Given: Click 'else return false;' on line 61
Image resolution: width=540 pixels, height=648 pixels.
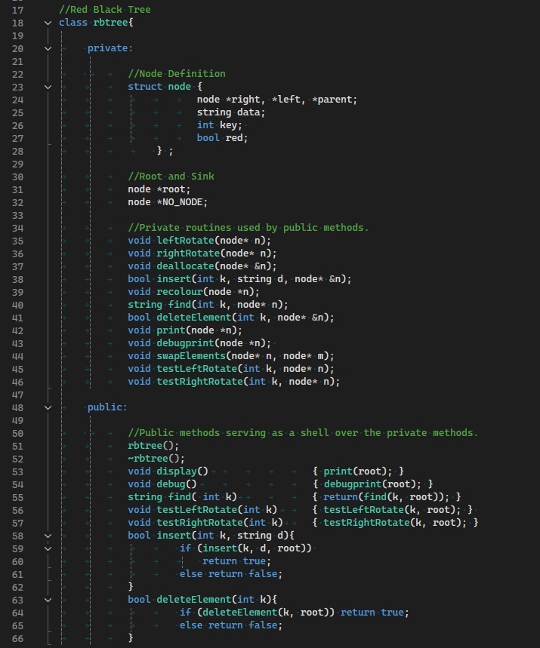Looking at the screenshot, I should point(231,573).
